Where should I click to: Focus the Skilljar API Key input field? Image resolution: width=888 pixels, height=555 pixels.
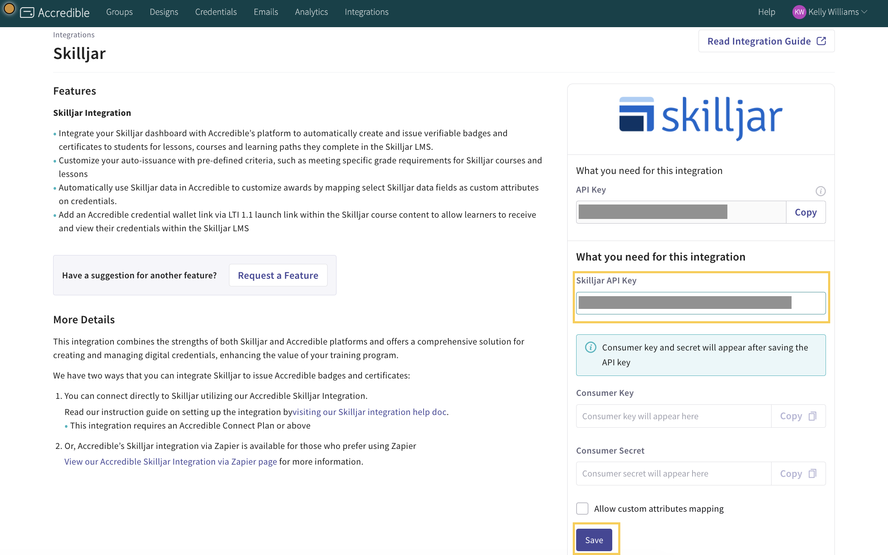tap(701, 303)
